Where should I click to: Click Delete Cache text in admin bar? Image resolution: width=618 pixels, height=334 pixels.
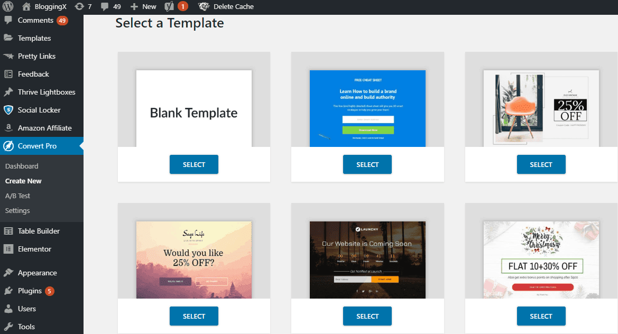pos(233,7)
